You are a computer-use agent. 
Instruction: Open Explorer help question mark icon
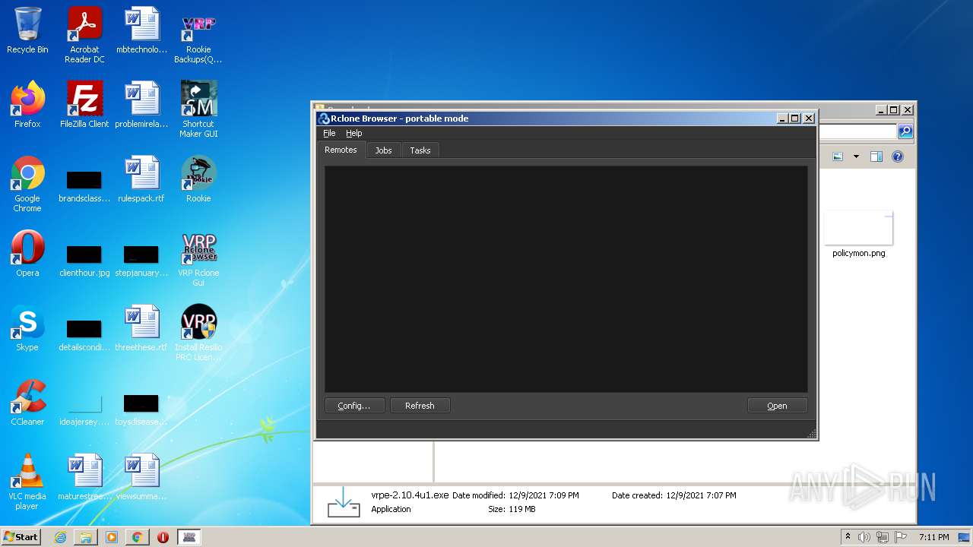[898, 157]
